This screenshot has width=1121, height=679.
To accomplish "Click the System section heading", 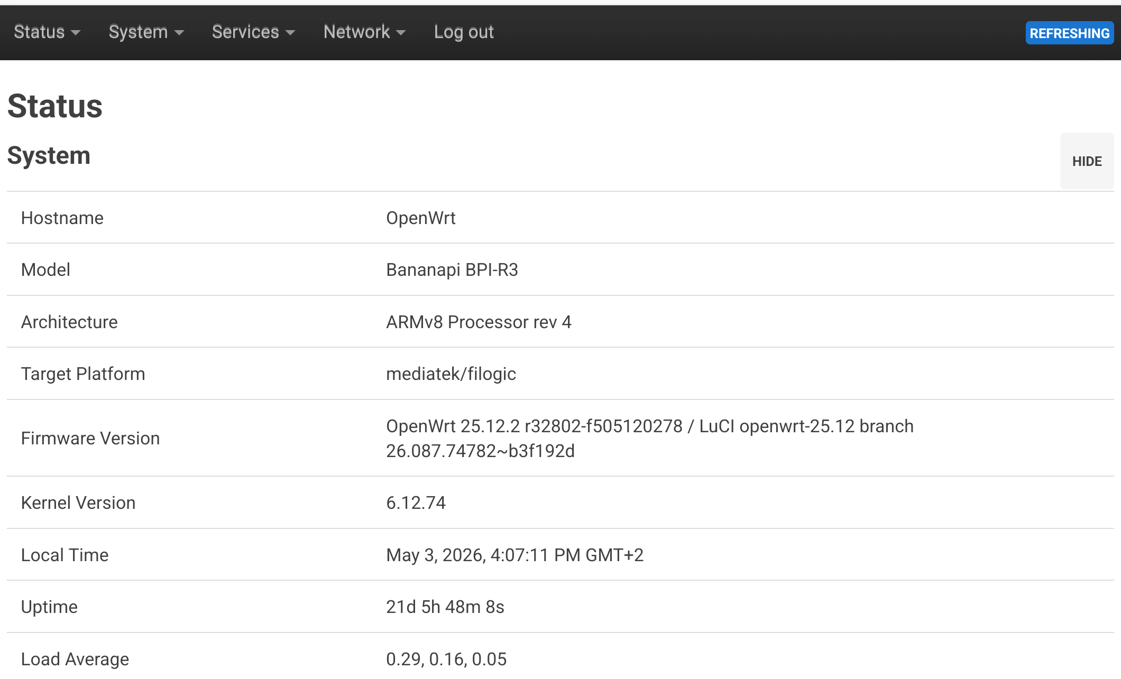I will (49, 155).
